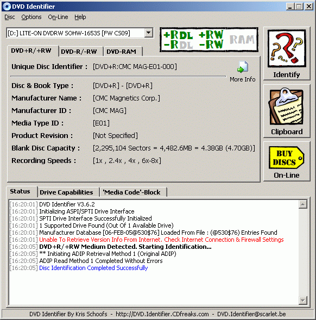
Task: Click the Manufacturer Database loaded log line
Action: (158, 233)
